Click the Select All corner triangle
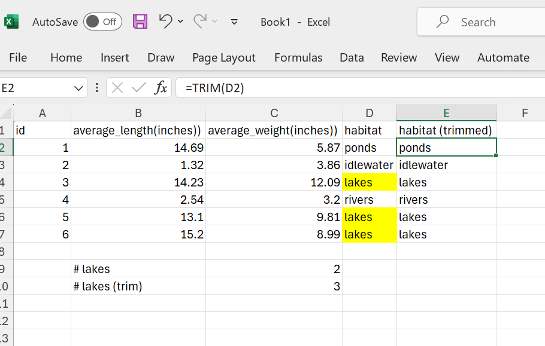 coord(6,113)
